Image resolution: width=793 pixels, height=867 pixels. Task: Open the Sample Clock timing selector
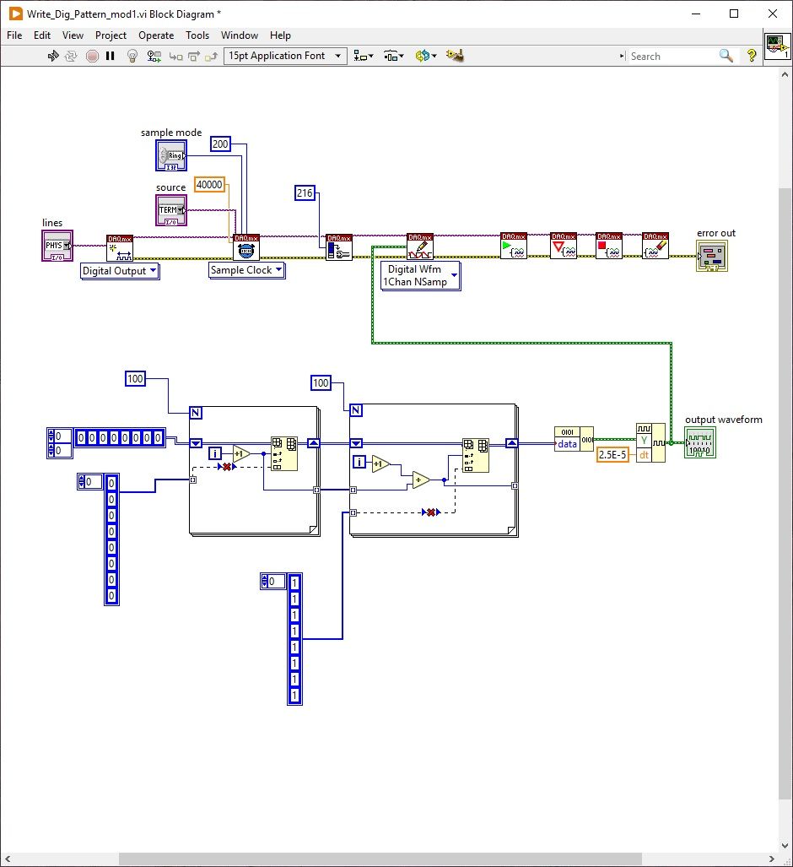[246, 271]
